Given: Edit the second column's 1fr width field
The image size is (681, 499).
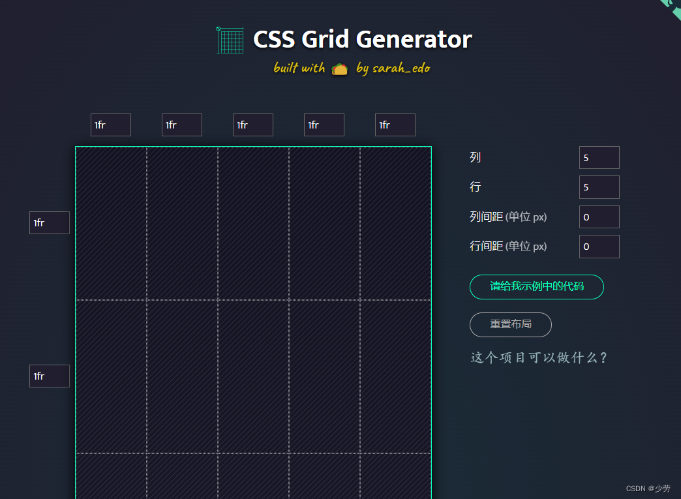Looking at the screenshot, I should click(182, 125).
